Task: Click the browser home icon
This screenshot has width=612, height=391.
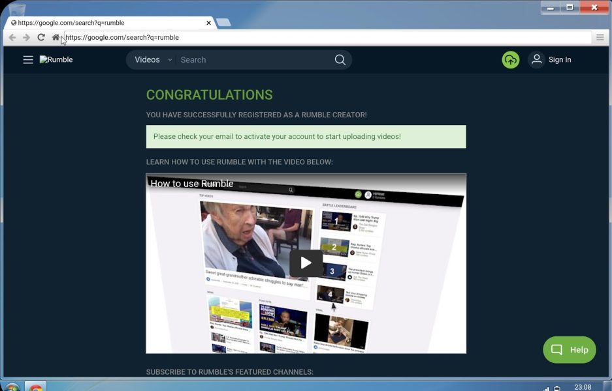Action: (56, 37)
